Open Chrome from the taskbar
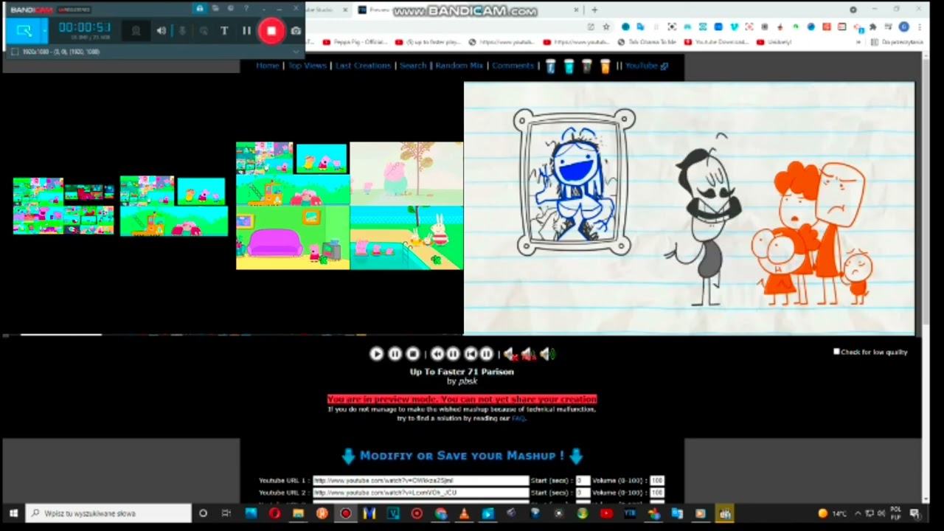This screenshot has height=531, width=944. point(440,513)
